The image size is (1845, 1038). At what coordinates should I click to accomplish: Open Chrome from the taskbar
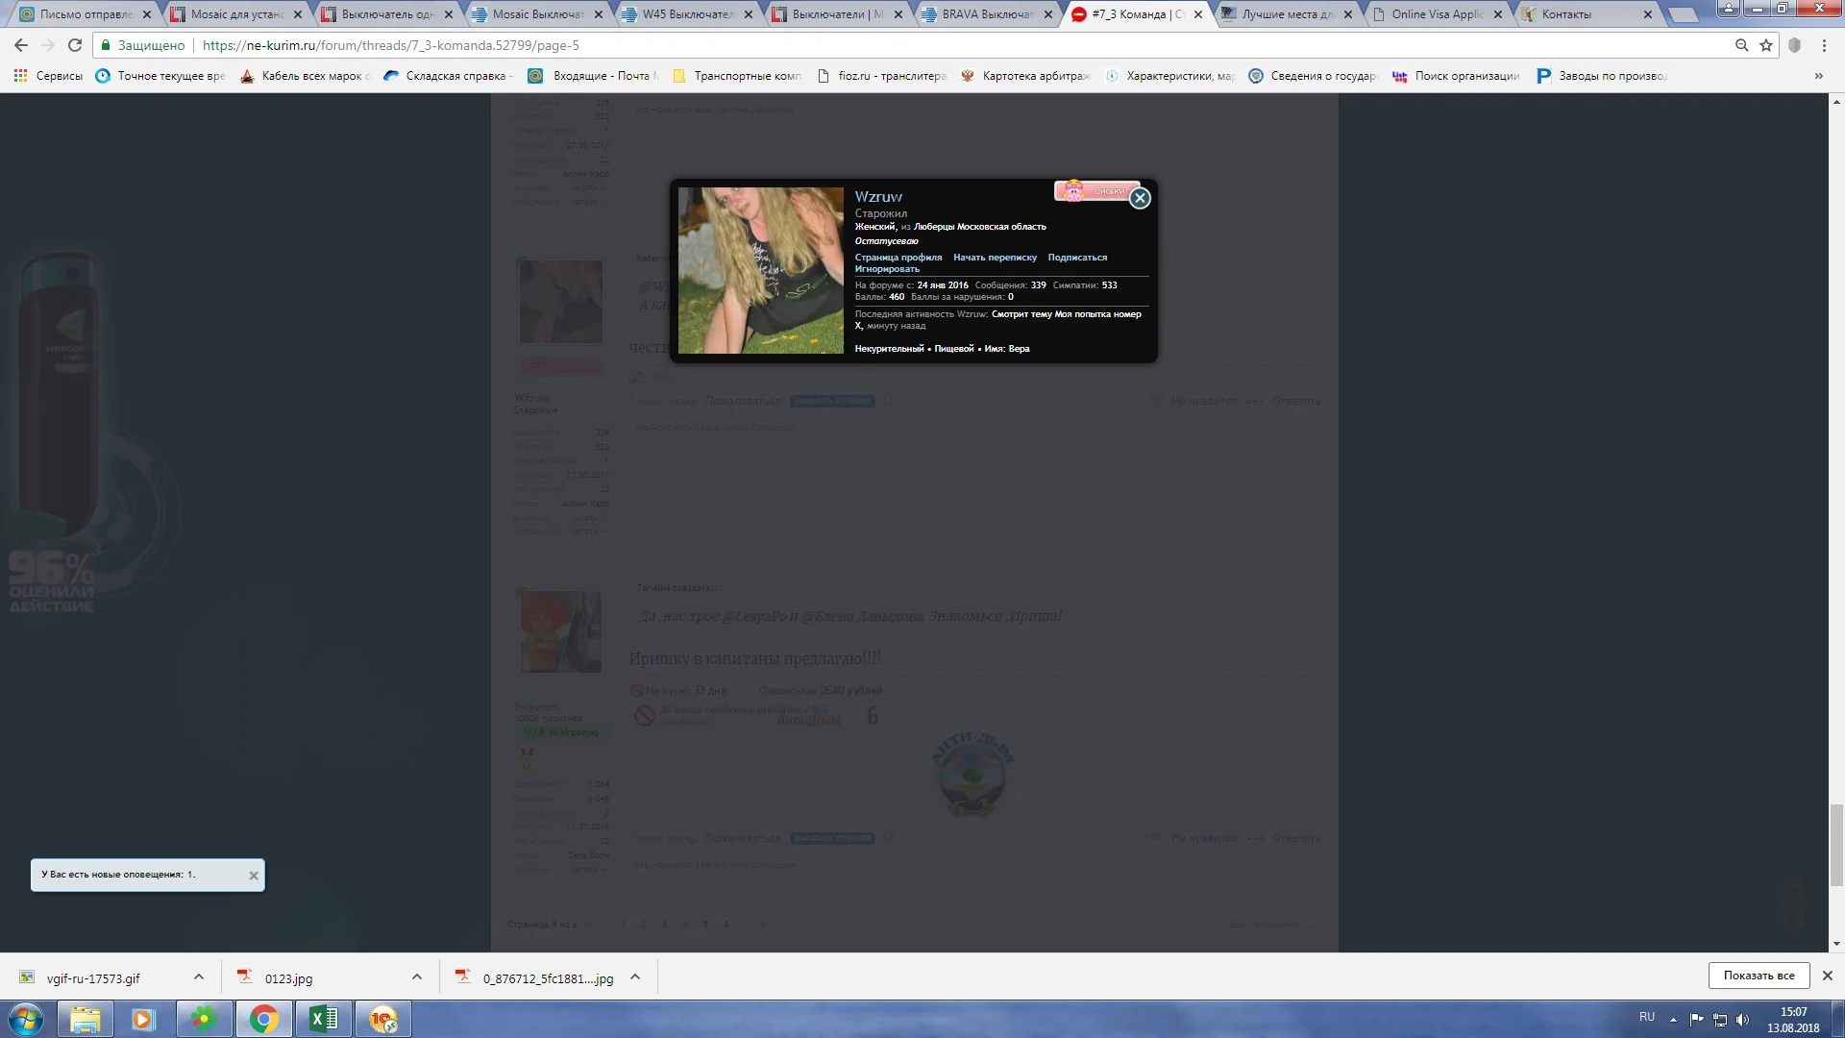point(263,1019)
